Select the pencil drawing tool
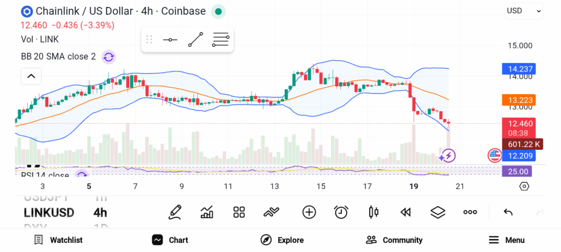The height and width of the screenshot is (252, 561). click(175, 212)
